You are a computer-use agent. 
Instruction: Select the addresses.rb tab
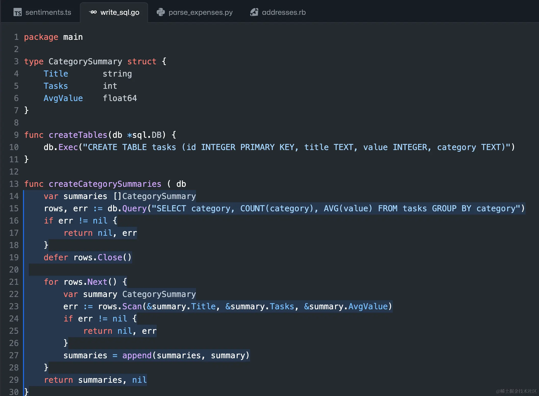pyautogui.click(x=284, y=12)
